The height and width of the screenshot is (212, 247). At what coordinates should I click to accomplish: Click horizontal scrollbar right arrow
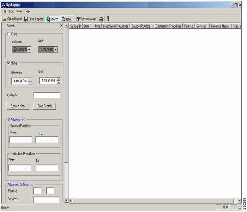click(x=239, y=201)
